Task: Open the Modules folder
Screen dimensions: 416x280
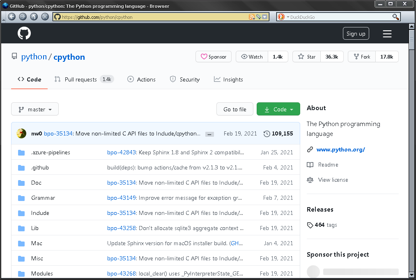Action: pyautogui.click(x=42, y=273)
